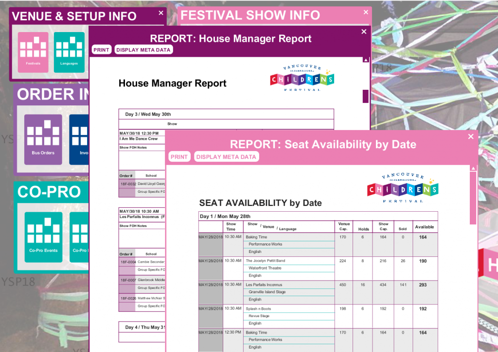
Task: Select the 'Day 1 / Mon May 28th' header
Action: click(225, 216)
